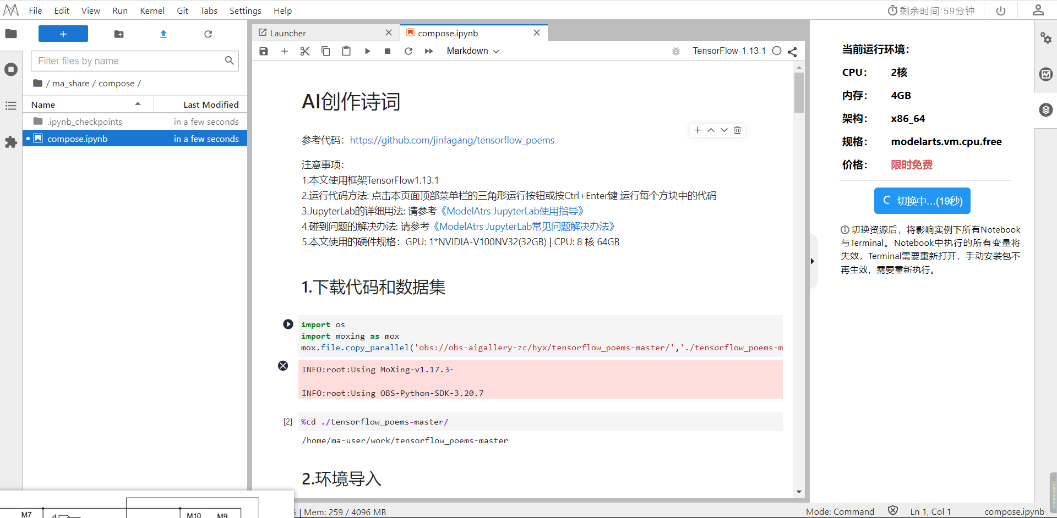Run the selected cell from the toolbar
Screen dimensions: 1057x518
pyautogui.click(x=367, y=51)
